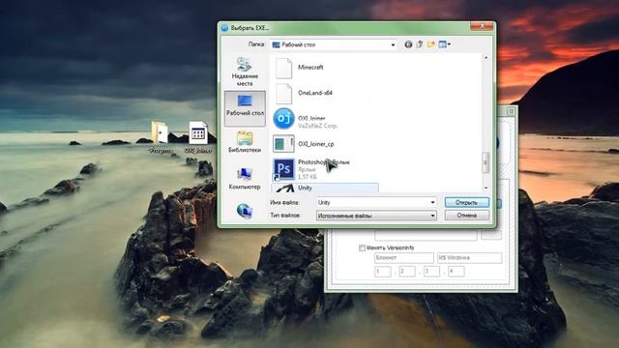Select the OneLand-x64 file icon

click(283, 94)
